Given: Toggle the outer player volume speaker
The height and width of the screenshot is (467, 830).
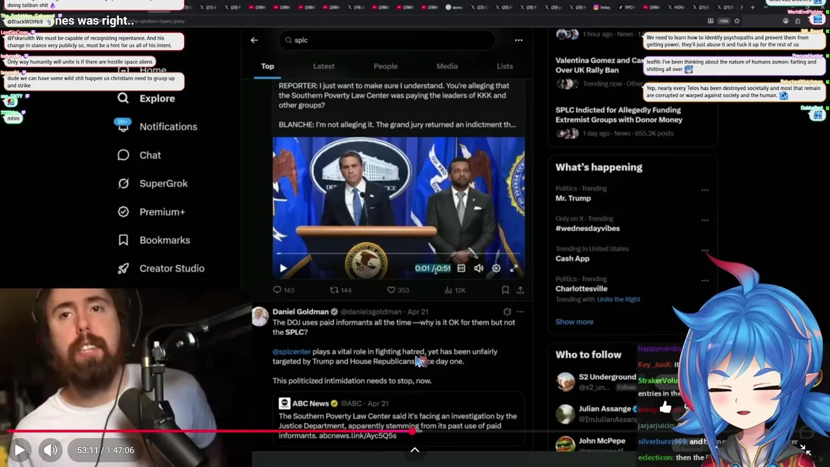Looking at the screenshot, I should coord(50,449).
